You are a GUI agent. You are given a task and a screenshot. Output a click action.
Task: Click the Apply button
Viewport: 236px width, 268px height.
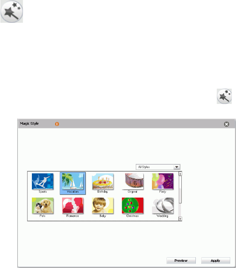pos(215,261)
